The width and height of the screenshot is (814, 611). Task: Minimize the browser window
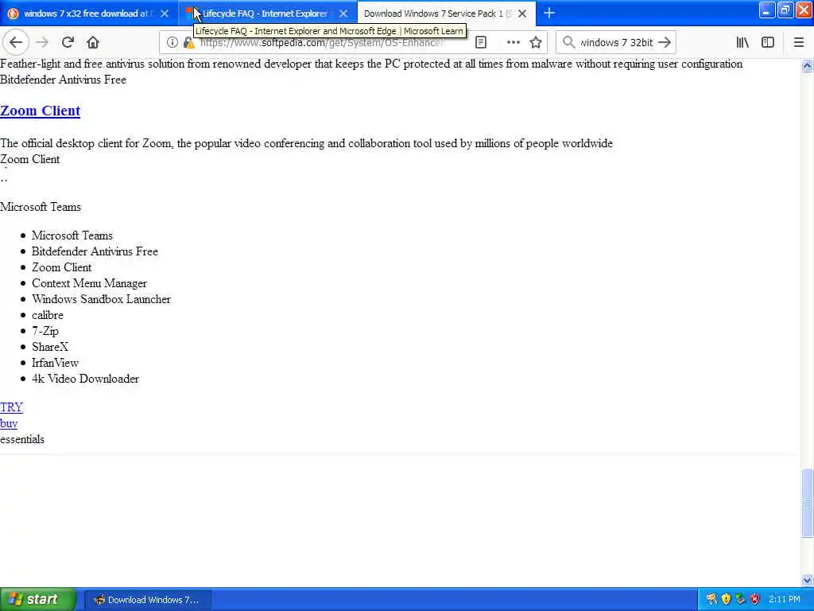767,10
